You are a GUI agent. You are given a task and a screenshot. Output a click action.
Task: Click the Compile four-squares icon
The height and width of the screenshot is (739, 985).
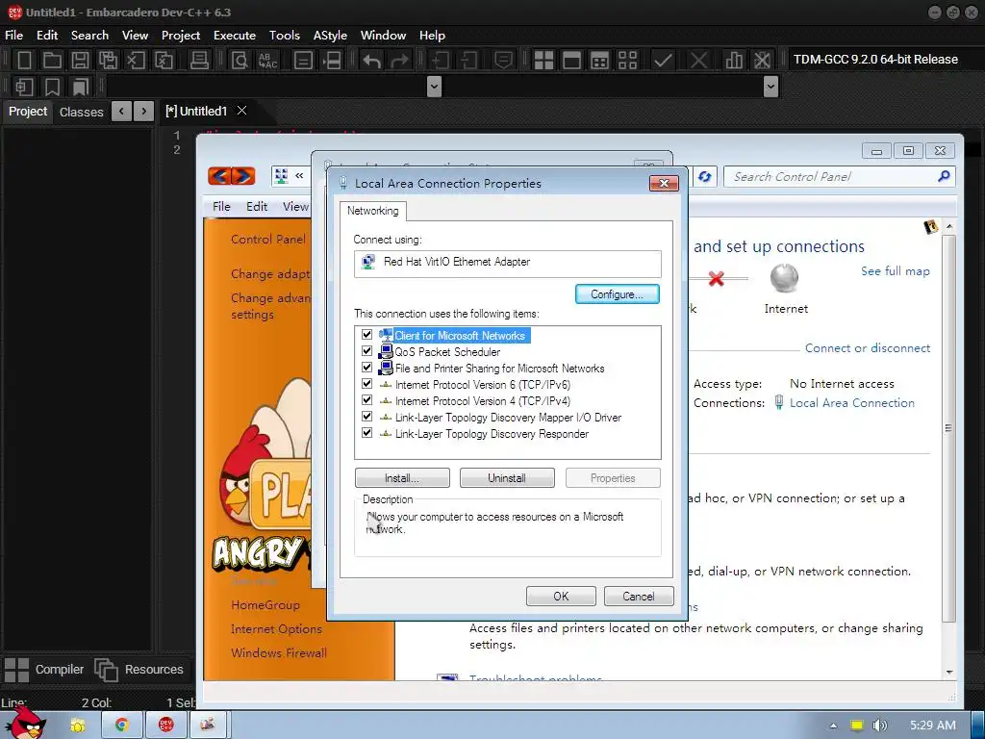pos(543,61)
